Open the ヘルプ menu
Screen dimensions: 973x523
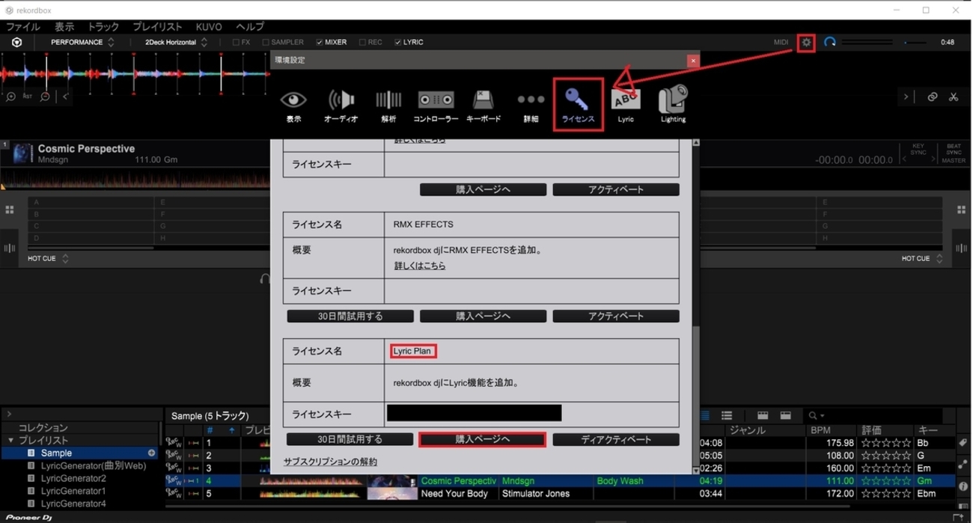pos(250,26)
